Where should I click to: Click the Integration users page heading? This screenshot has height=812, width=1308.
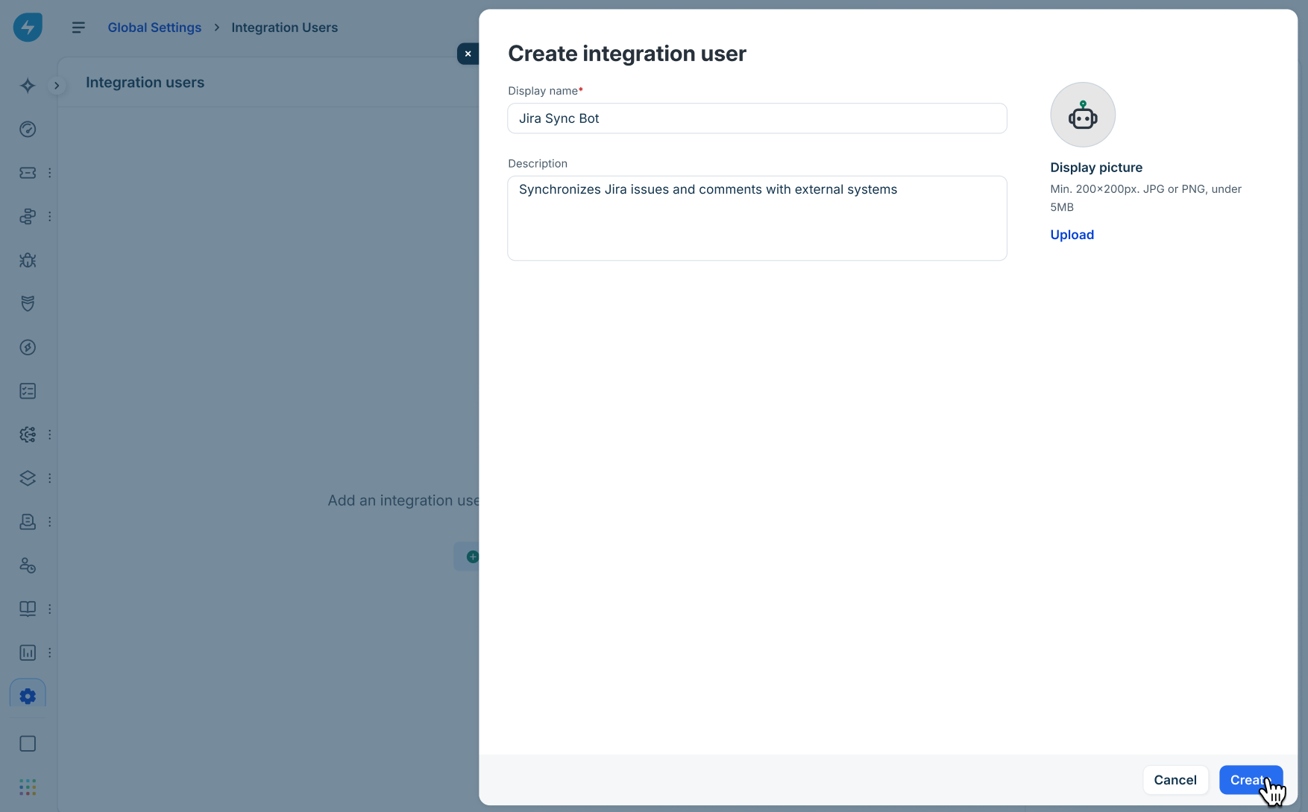145,83
